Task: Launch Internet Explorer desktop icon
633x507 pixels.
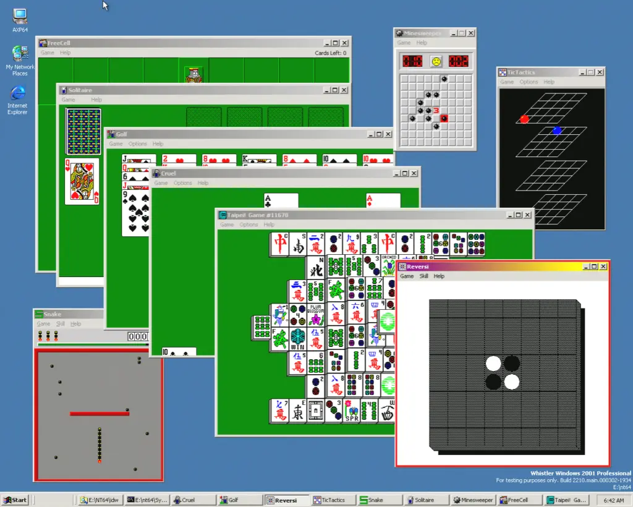Action: pyautogui.click(x=17, y=100)
